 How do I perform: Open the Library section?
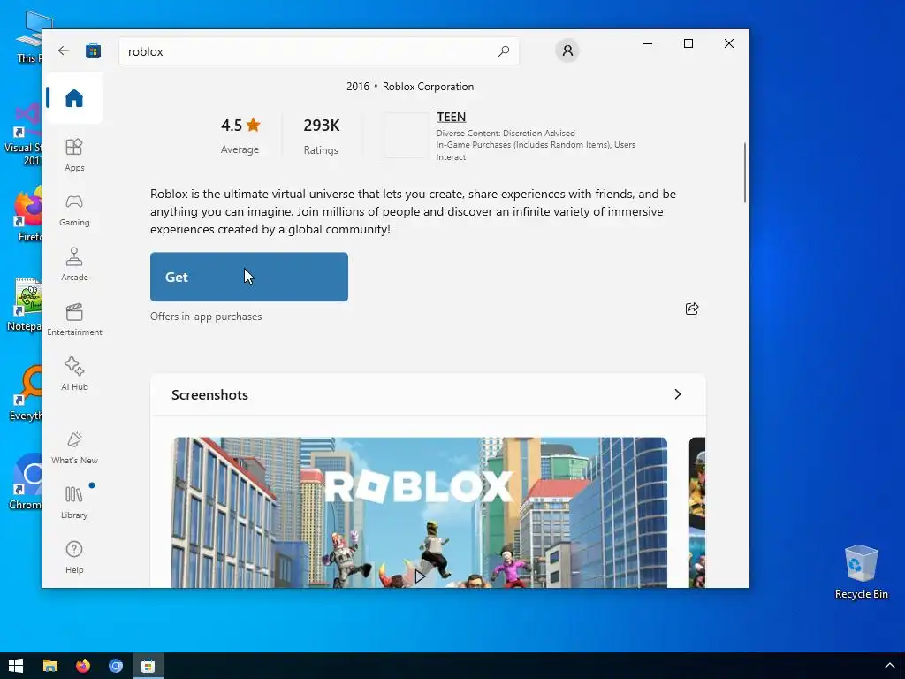pos(74,502)
